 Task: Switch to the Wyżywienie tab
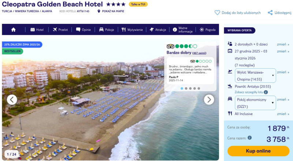pos(132,30)
